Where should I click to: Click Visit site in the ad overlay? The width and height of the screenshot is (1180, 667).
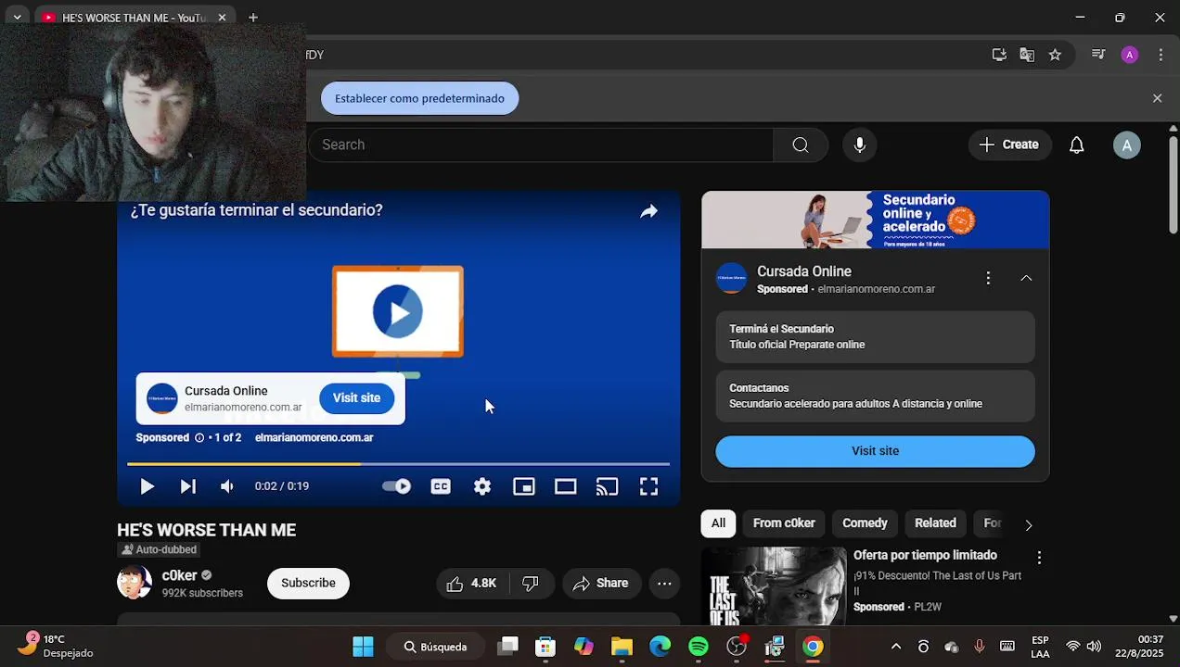point(356,397)
